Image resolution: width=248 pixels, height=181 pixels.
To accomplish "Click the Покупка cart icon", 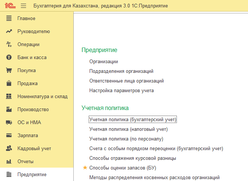I will tap(9, 70).
